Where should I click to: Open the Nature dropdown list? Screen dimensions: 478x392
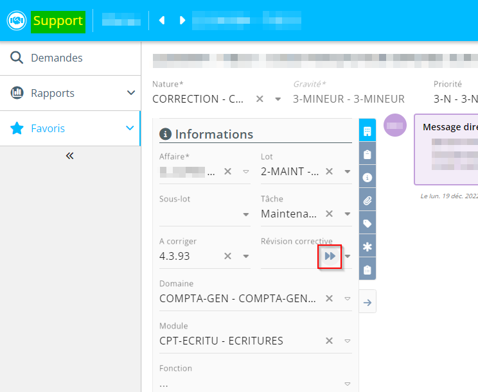[278, 99]
